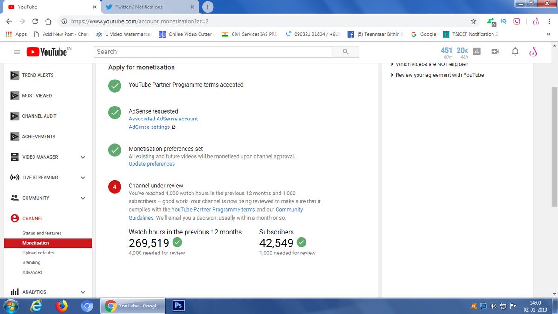Click the 42,549 subscribers value
Screen dimensions: 558x314
(277, 243)
